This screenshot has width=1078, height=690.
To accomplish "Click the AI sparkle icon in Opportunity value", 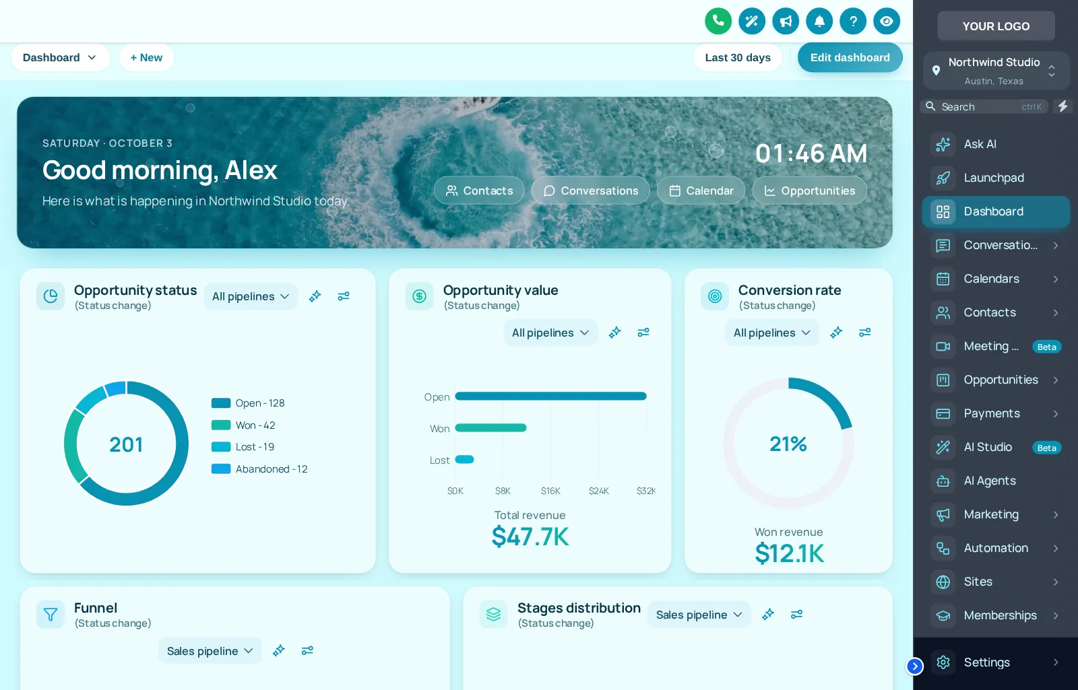I will click(x=614, y=333).
